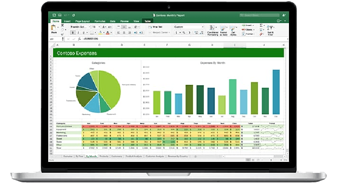Center text horizontally
Image resolution: width=338 pixels, height=185 pixels.
click(x=124, y=32)
